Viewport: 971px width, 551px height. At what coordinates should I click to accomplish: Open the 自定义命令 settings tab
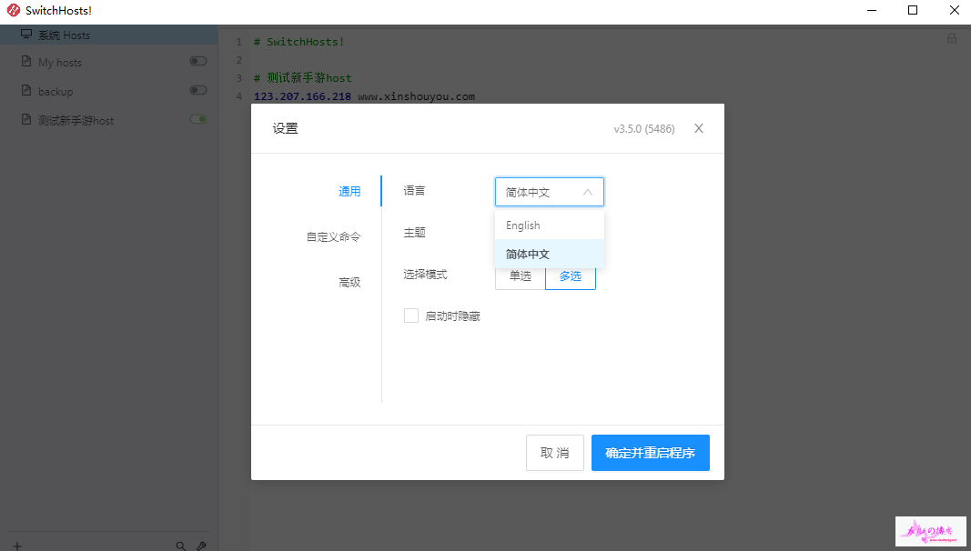(333, 236)
